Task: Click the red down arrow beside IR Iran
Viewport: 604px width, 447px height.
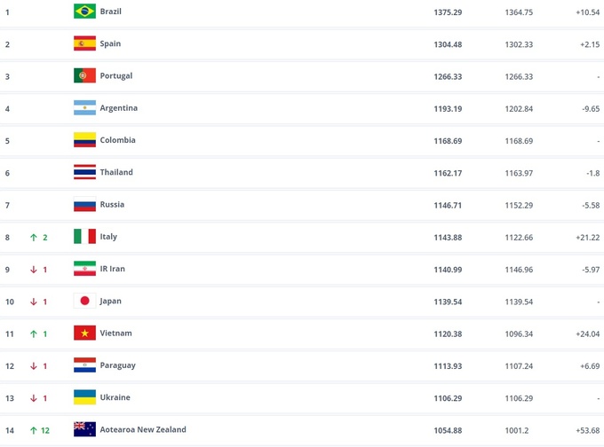Action: click(33, 270)
